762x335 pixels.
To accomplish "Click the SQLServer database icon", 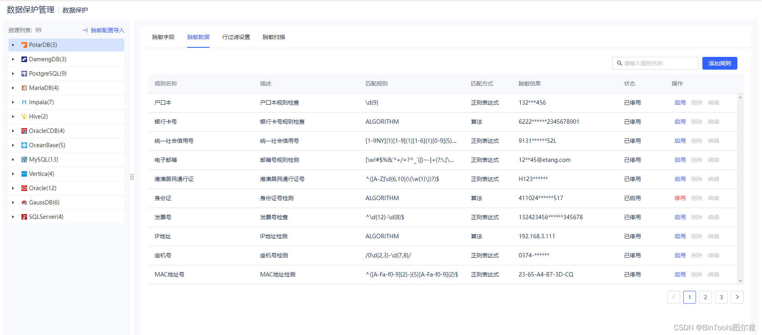I will coord(24,217).
